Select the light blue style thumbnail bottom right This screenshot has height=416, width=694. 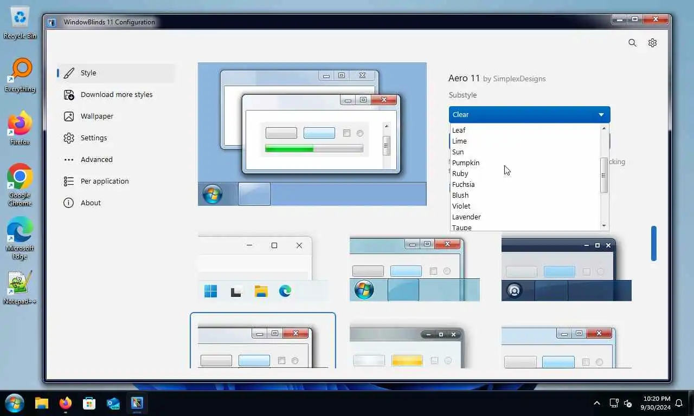pyautogui.click(x=567, y=347)
